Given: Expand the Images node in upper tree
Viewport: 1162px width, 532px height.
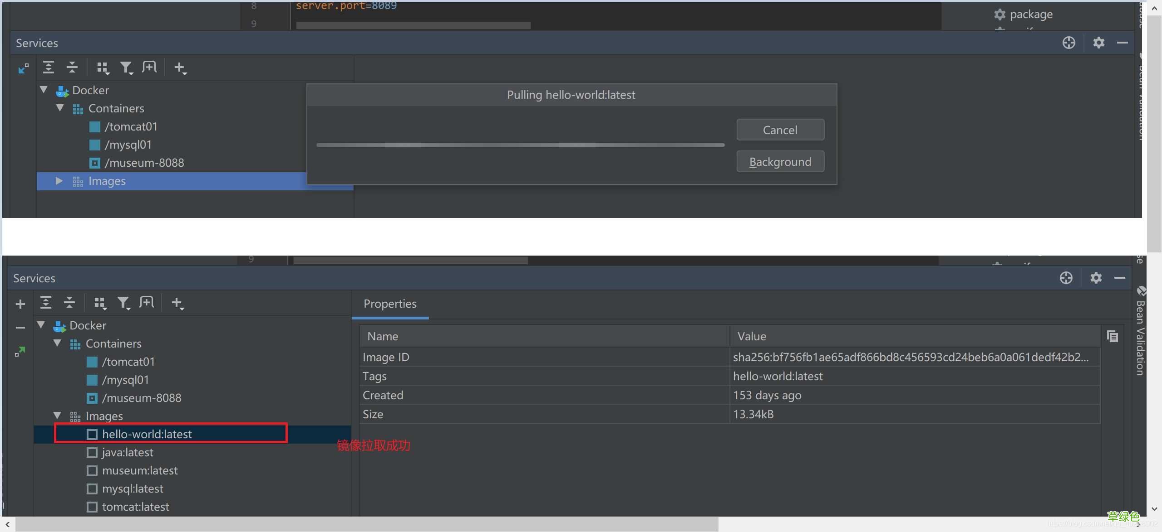Looking at the screenshot, I should pos(59,181).
